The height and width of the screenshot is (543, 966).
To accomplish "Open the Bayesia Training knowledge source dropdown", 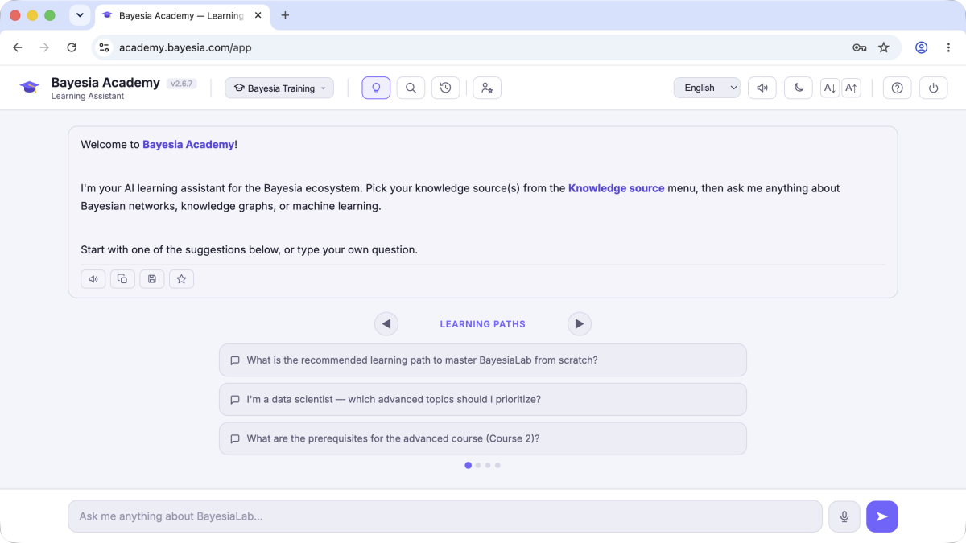I will point(279,88).
